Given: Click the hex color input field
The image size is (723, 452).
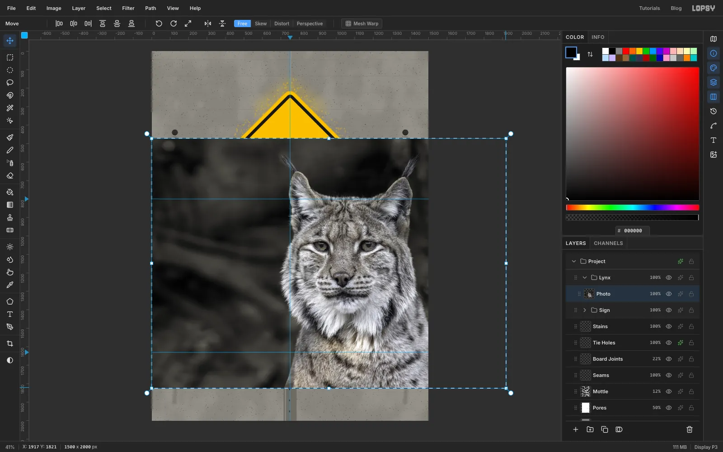Looking at the screenshot, I should click(633, 231).
